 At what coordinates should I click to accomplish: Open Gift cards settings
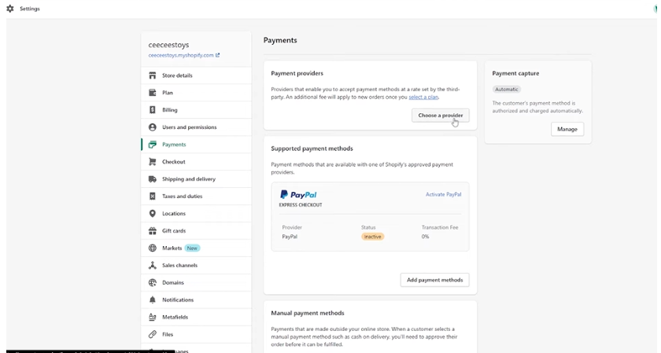tap(196, 231)
